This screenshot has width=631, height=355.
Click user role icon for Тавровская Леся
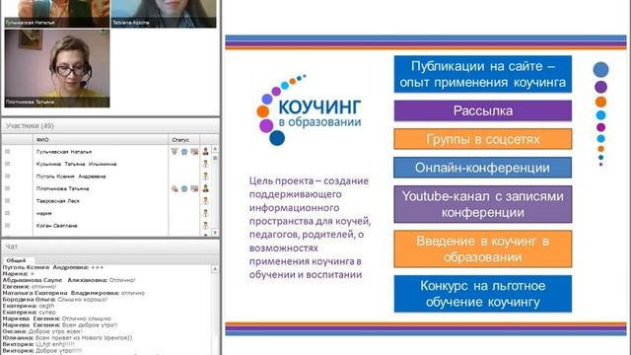pyautogui.click(x=206, y=201)
